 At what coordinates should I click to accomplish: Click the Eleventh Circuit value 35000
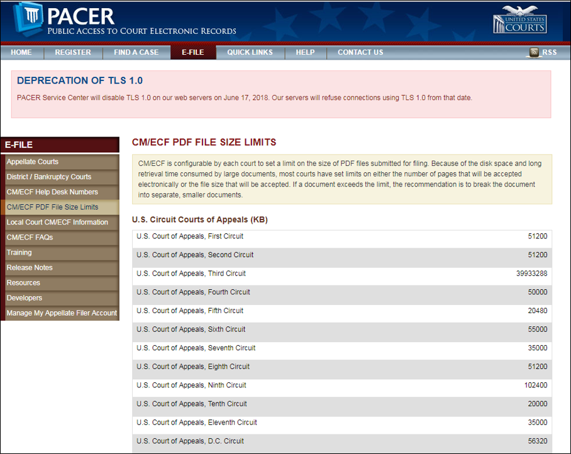(x=538, y=423)
